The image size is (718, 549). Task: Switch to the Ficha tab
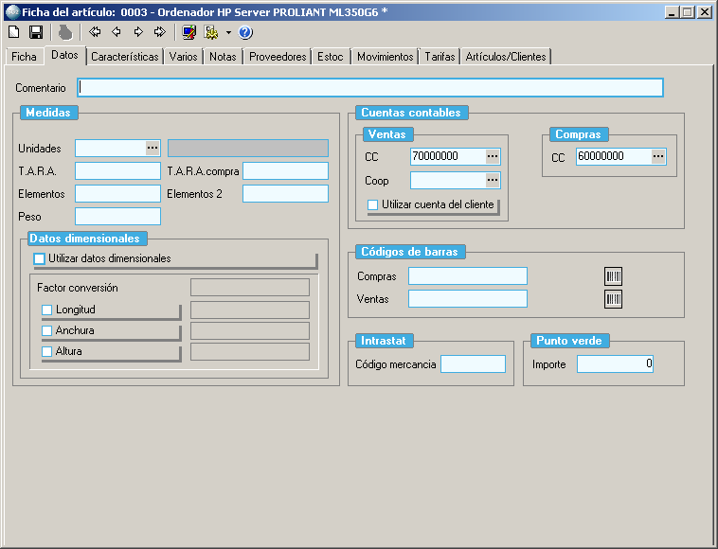(24, 57)
